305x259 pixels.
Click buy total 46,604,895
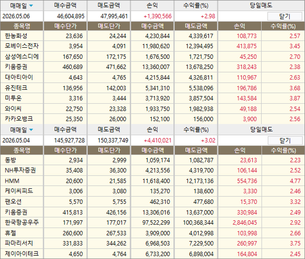coord(71,16)
